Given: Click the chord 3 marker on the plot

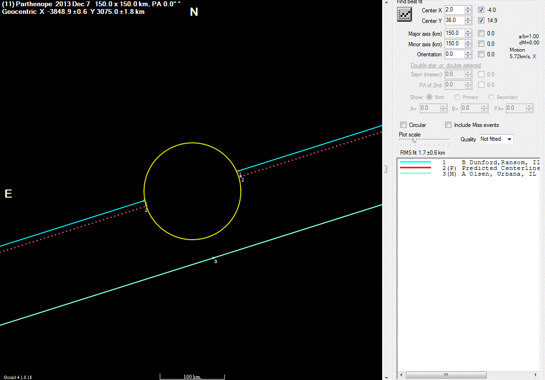Looking at the screenshot, I should (x=214, y=259).
